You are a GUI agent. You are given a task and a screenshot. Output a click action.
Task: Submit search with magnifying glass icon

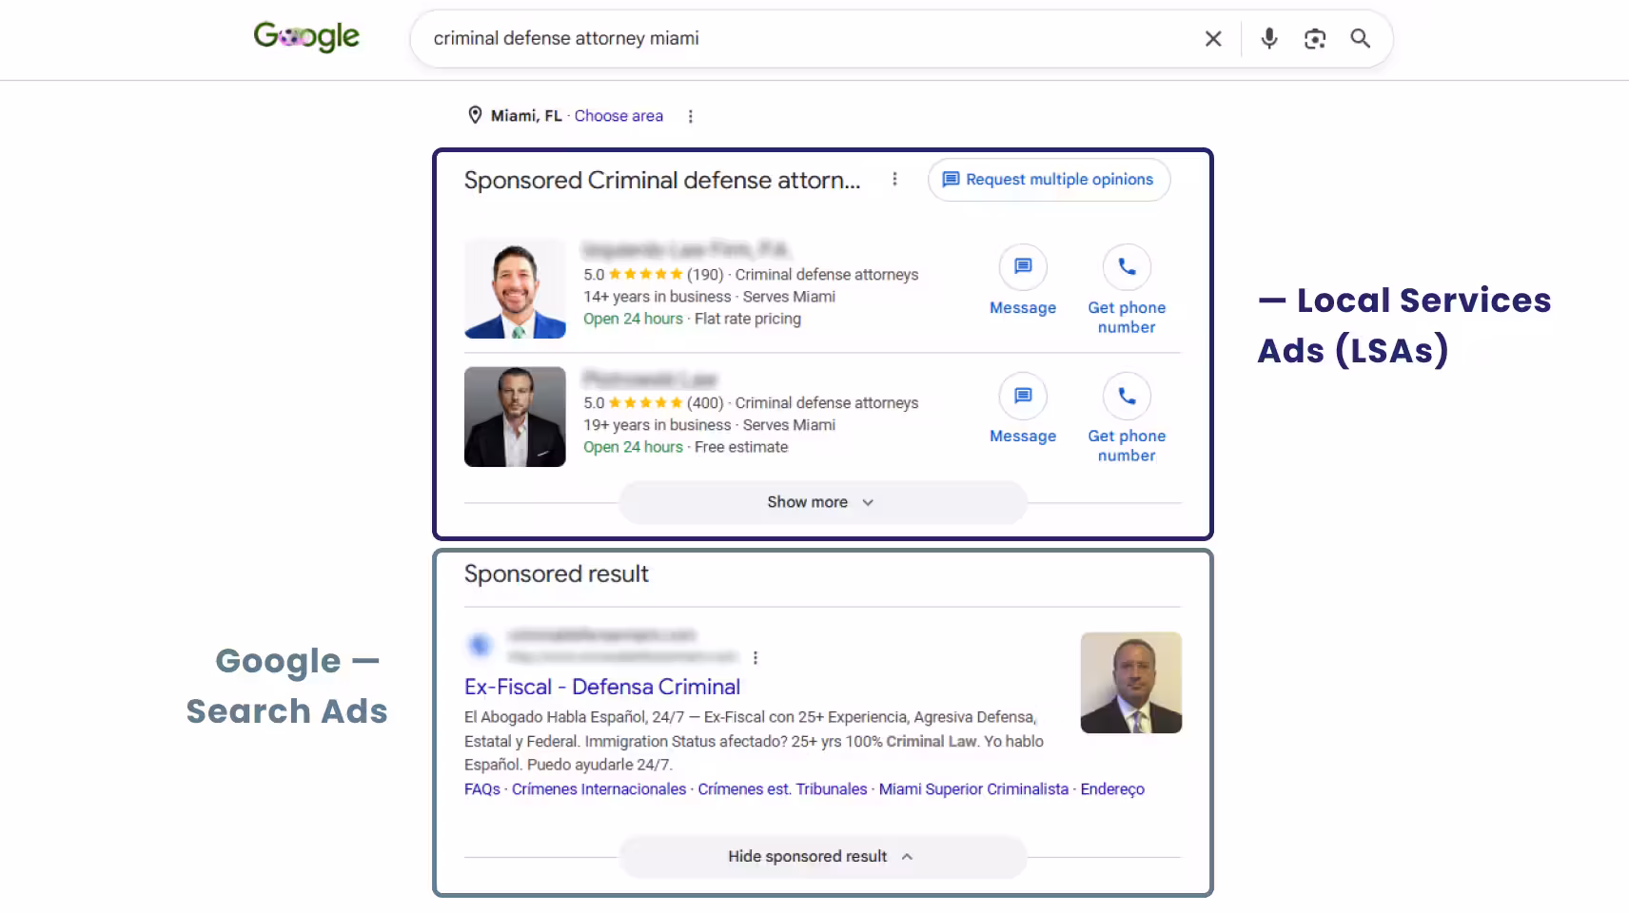pos(1361,39)
